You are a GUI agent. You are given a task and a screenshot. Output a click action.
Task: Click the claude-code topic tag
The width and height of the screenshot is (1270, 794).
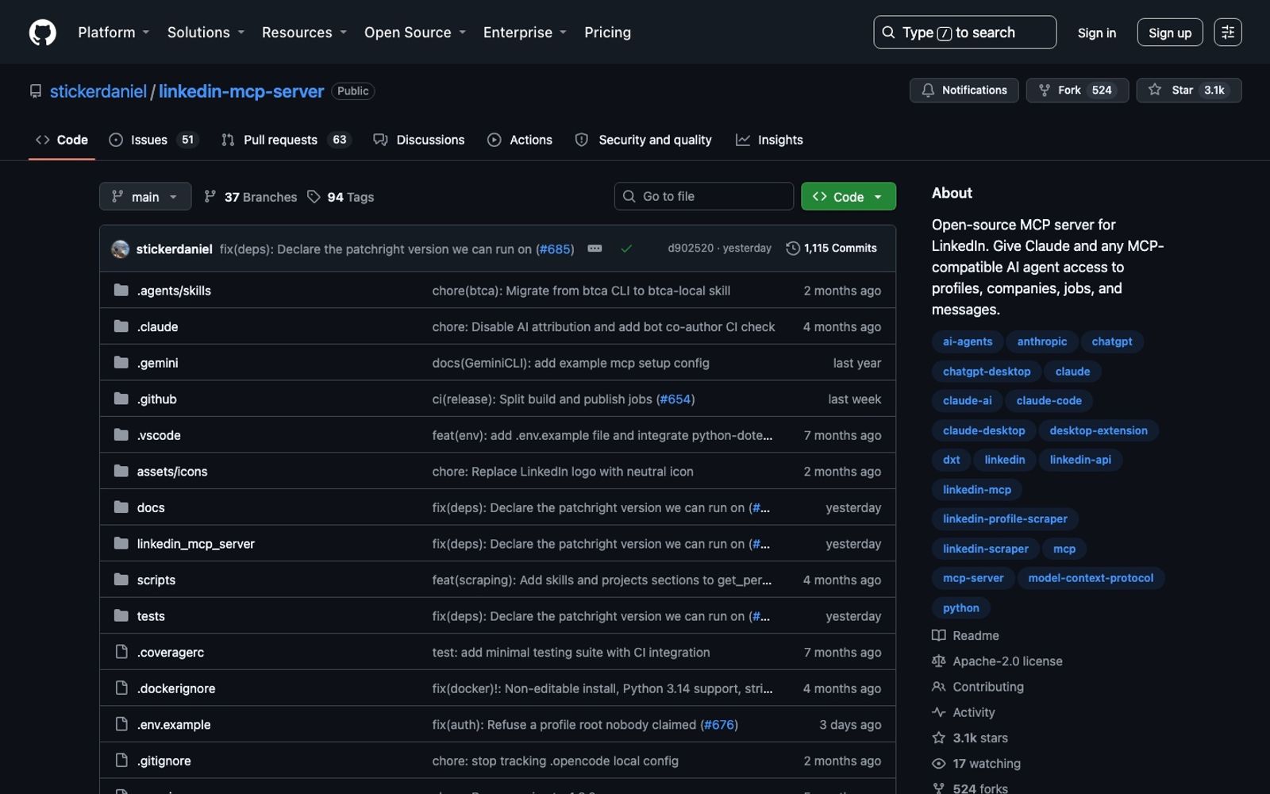(x=1049, y=401)
